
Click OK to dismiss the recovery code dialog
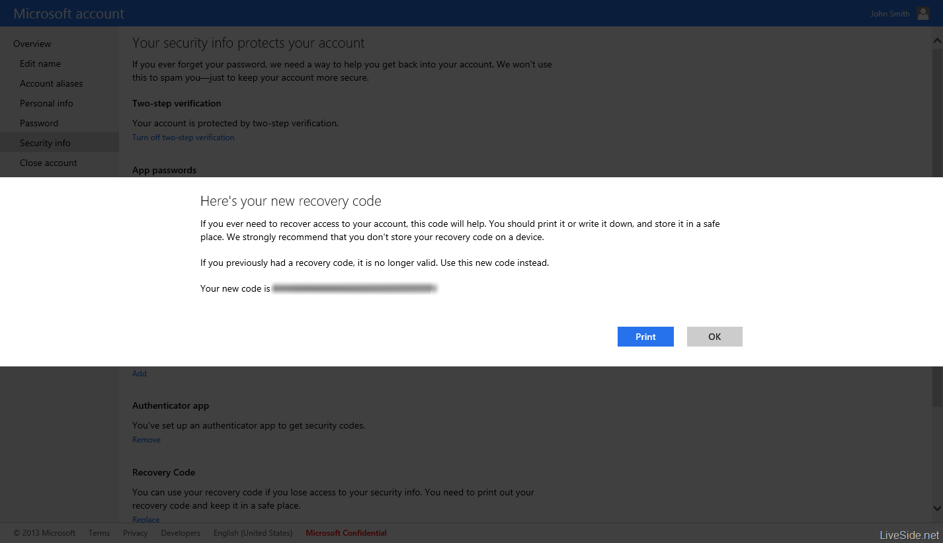coord(714,337)
